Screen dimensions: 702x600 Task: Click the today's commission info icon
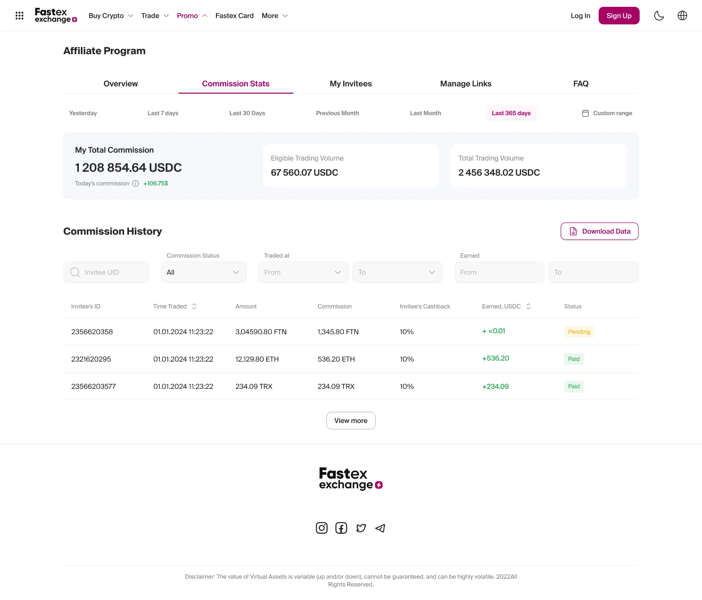(x=135, y=184)
